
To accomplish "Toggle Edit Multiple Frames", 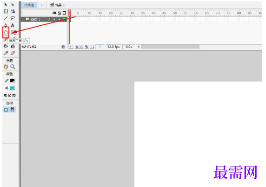I will 87,46.
